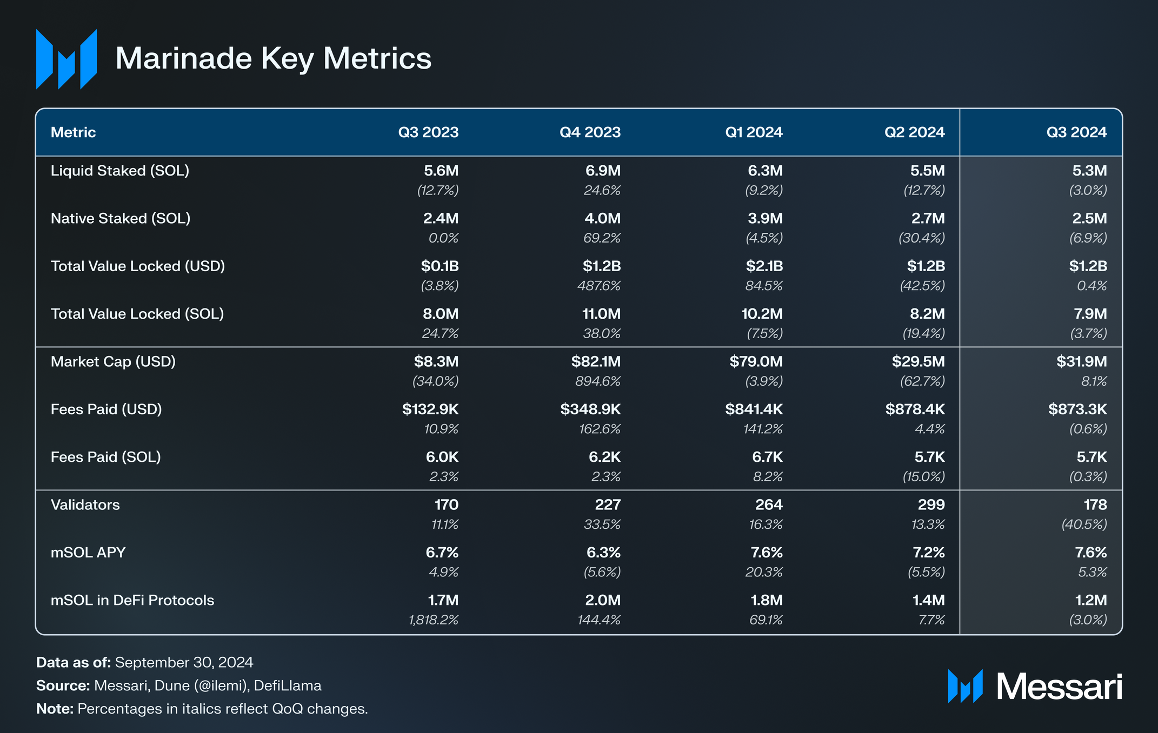The image size is (1158, 733).
Task: Click the mSOL APY row label
Action: 88,553
